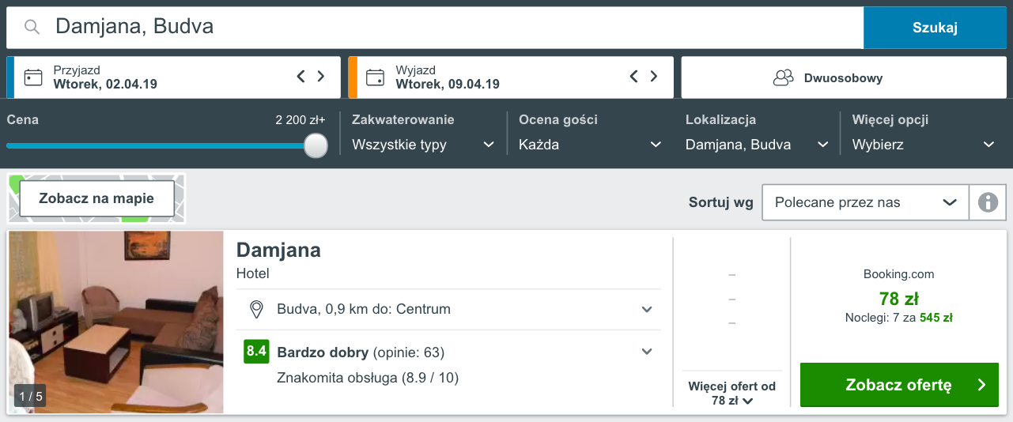Click the price slider handle

click(x=316, y=145)
